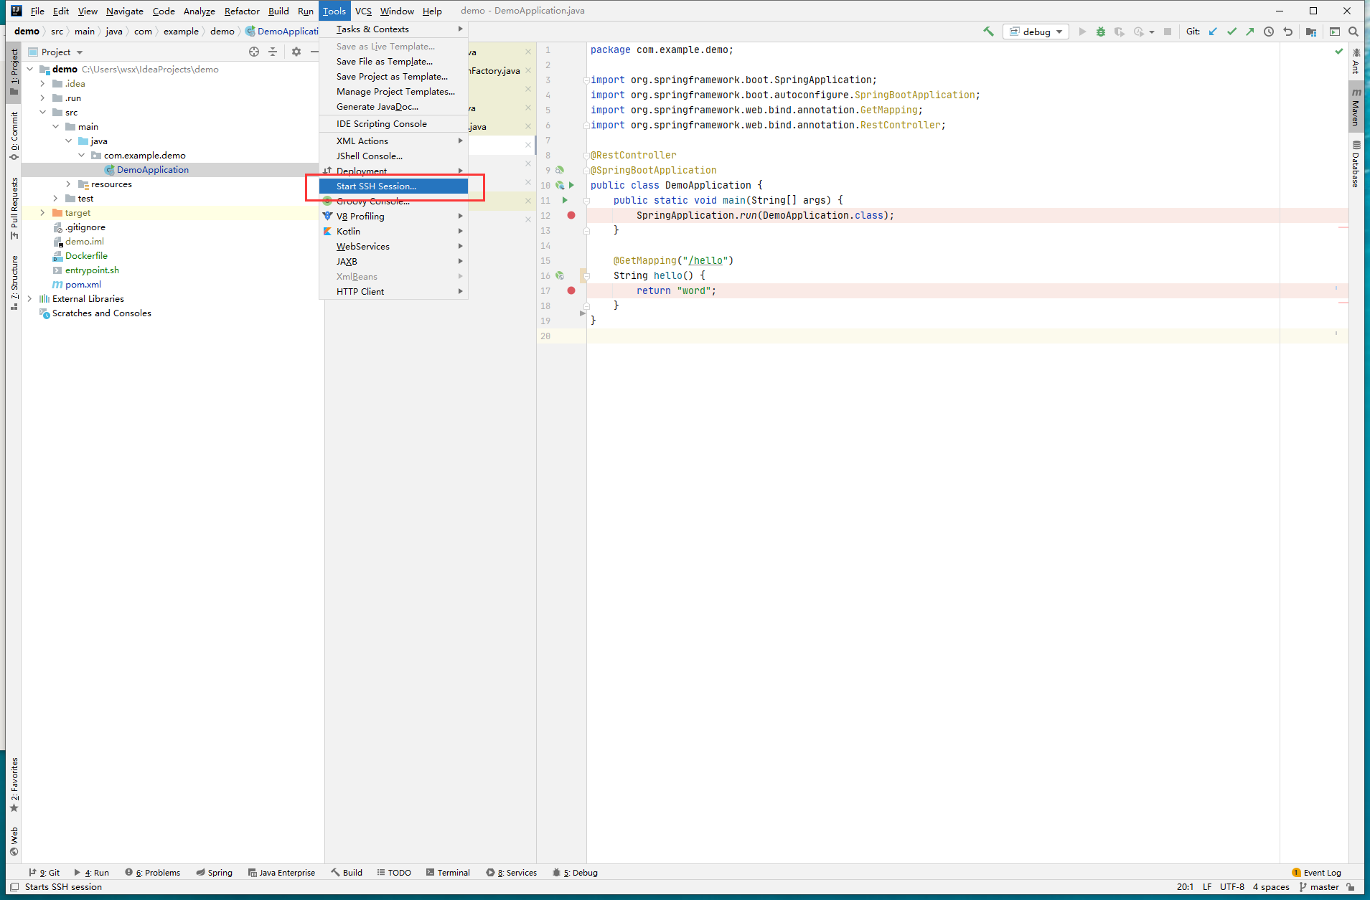Click the Build Project hammer icon
The height and width of the screenshot is (900, 1370).
click(x=988, y=32)
